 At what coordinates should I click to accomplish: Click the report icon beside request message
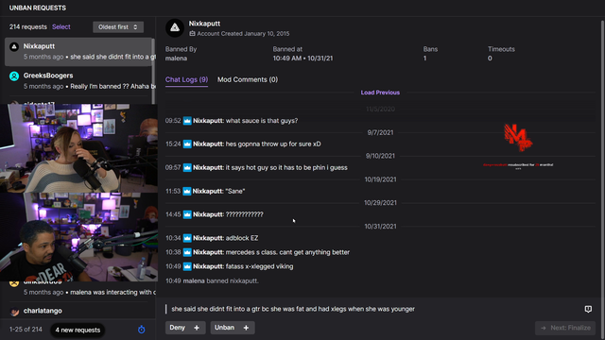tap(588, 309)
